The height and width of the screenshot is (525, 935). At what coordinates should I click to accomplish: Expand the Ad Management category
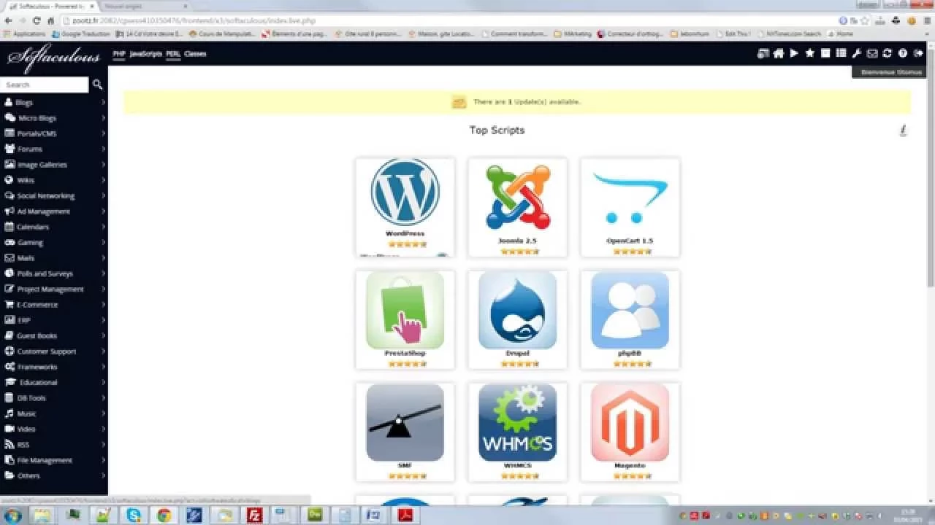(x=54, y=211)
